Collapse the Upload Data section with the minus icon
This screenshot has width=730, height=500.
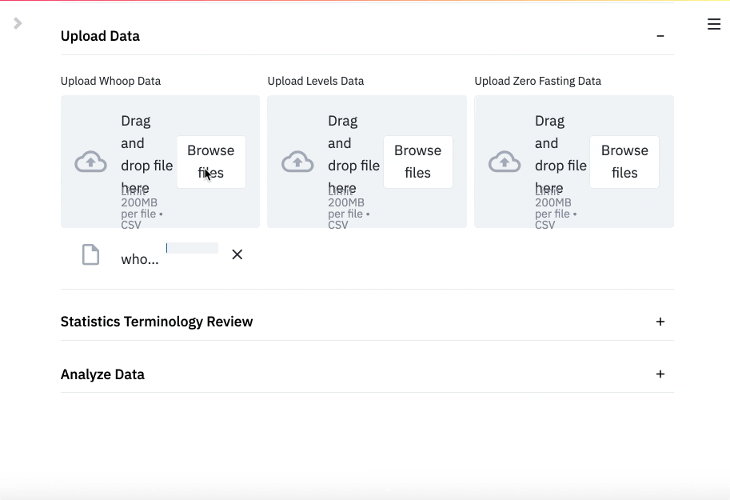[x=660, y=36]
